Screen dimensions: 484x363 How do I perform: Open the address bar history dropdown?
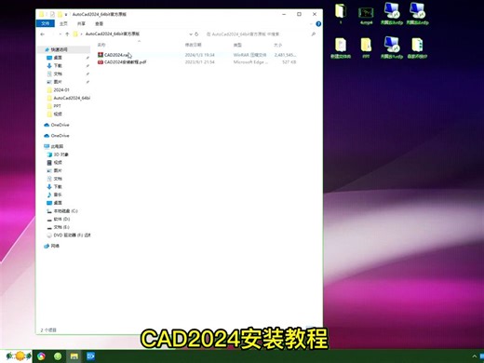(x=191, y=34)
